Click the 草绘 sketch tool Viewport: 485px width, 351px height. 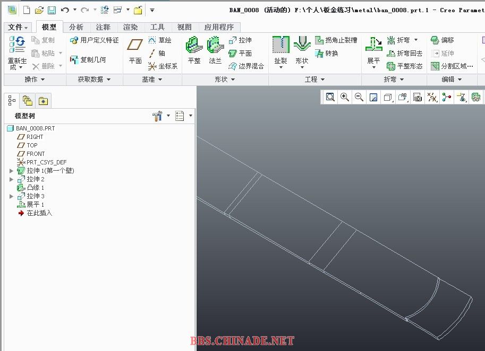point(159,40)
